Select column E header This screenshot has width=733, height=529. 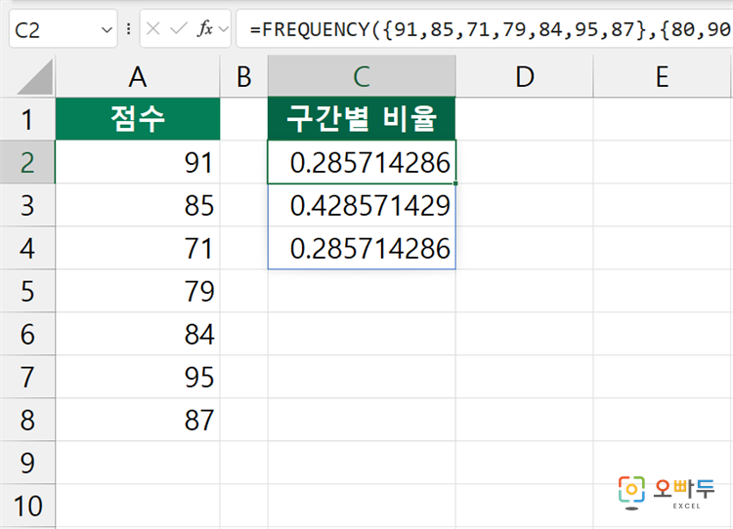(663, 76)
